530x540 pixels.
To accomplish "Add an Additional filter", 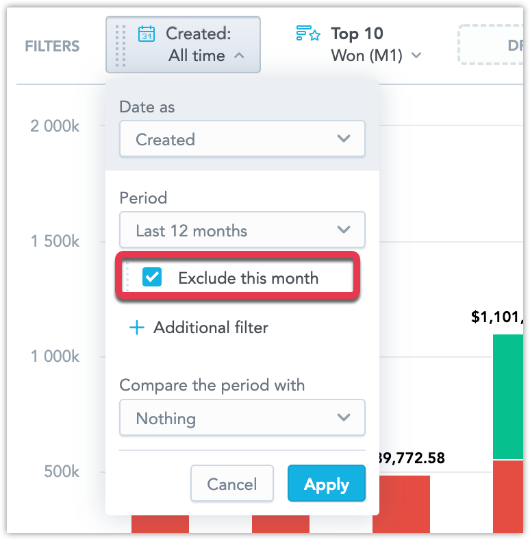I will coord(199,328).
